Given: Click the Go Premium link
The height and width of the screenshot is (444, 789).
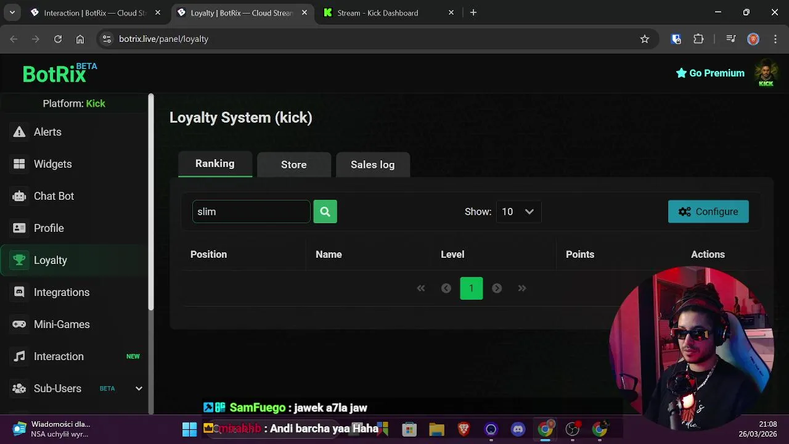Looking at the screenshot, I should click(x=710, y=73).
